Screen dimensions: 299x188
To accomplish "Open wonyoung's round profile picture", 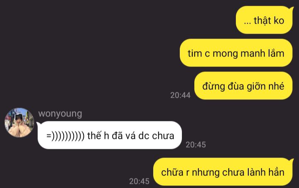I will [19, 123].
